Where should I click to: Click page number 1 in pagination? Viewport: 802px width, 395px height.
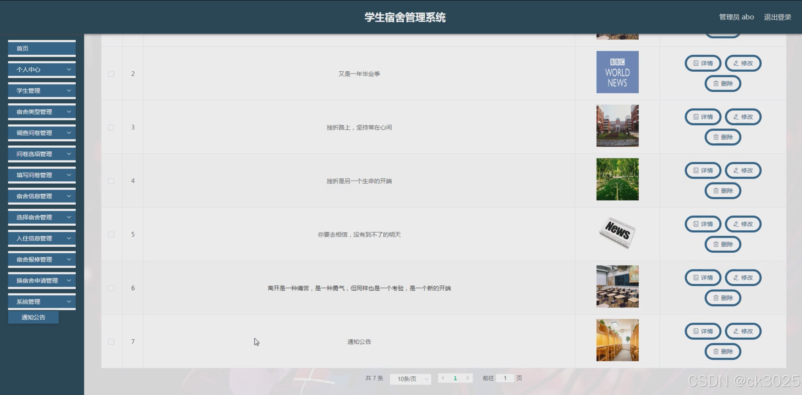455,378
